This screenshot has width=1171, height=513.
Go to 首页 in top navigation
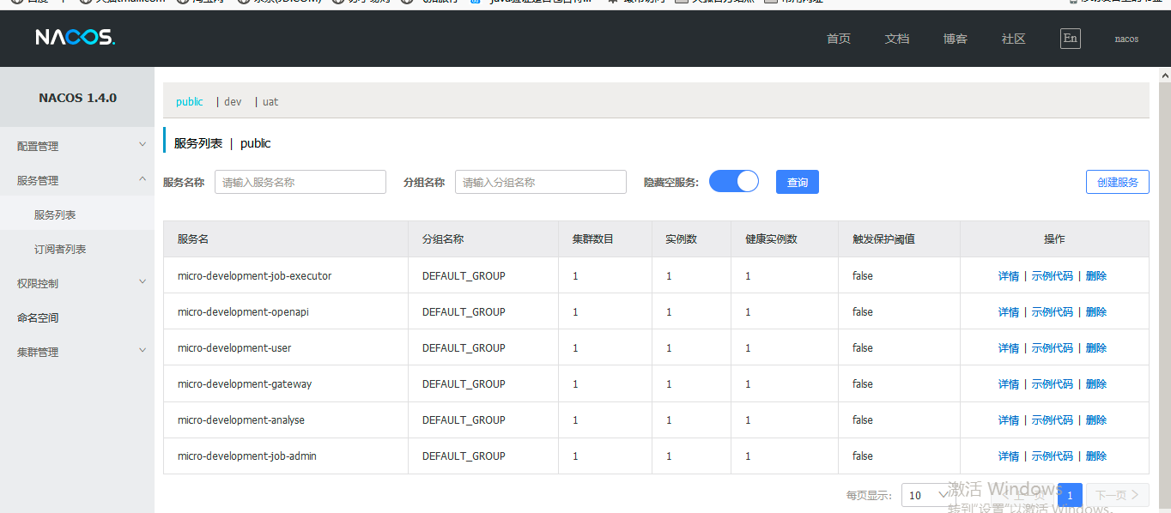839,39
